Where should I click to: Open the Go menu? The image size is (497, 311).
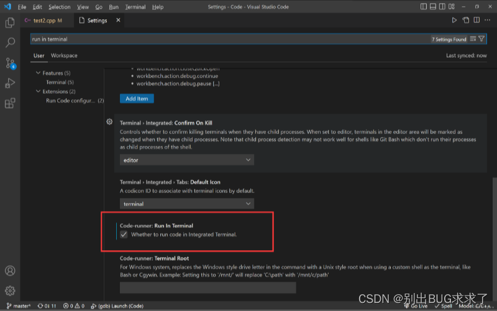click(x=99, y=7)
